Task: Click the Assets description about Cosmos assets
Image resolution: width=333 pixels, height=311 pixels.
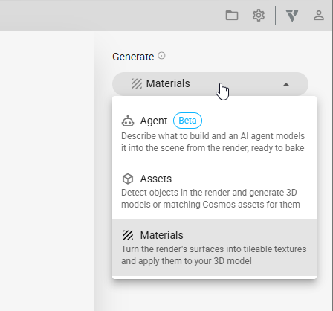Action: pyautogui.click(x=210, y=199)
